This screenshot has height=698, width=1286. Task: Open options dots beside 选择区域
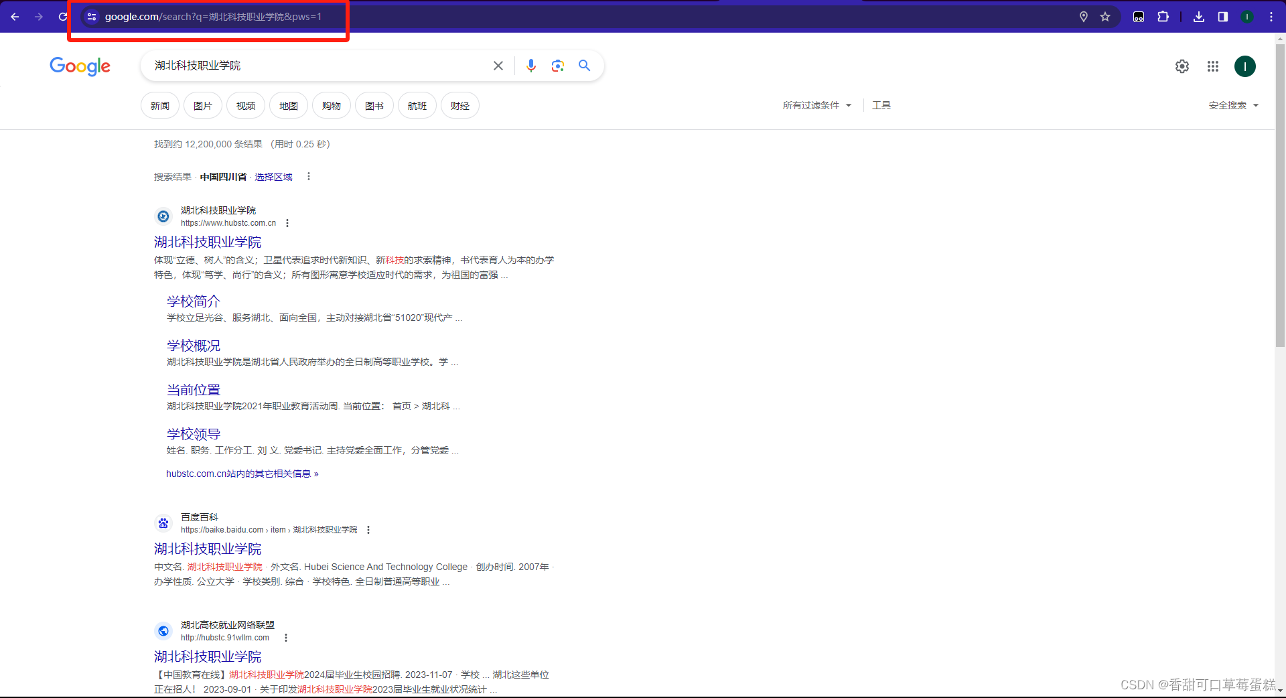tap(309, 177)
